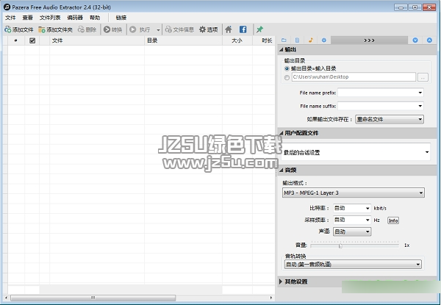Click the blue circular down arrow icon
Viewport: 441px width, 305px height.
point(415,40)
